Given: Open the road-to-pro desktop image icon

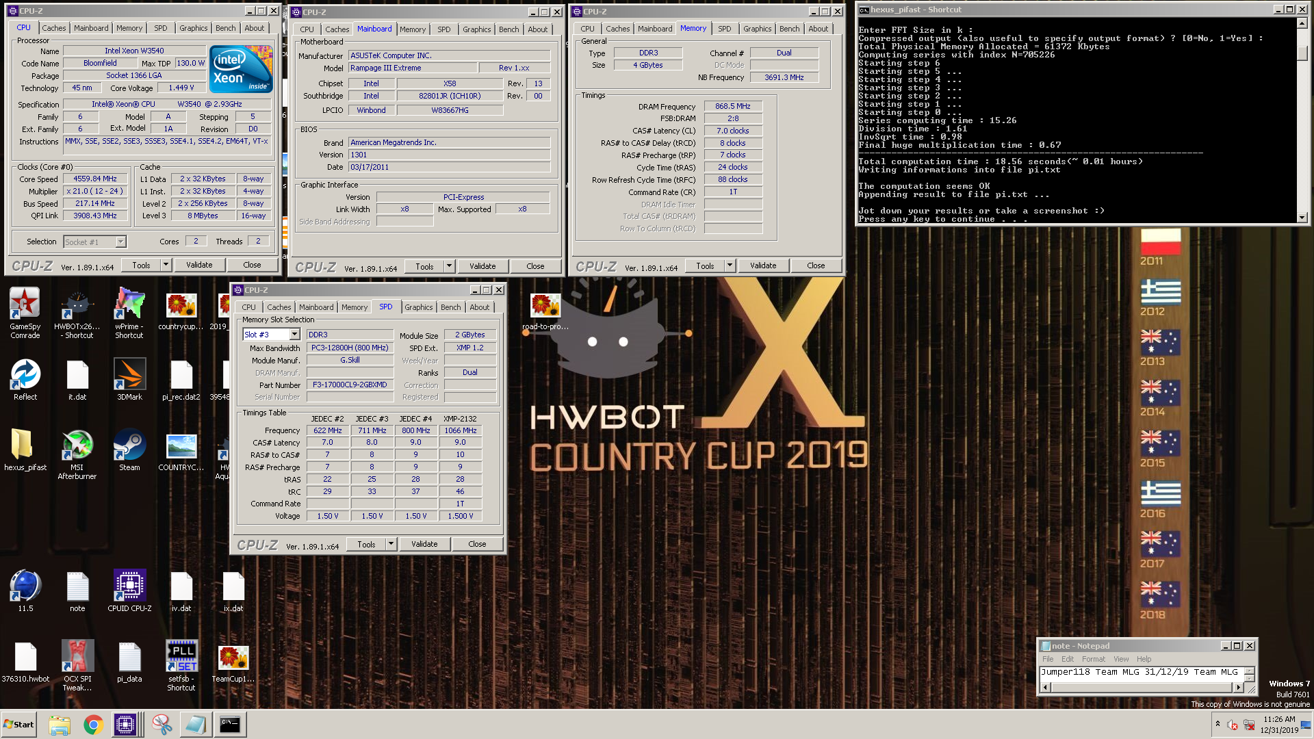Looking at the screenshot, I should tap(545, 311).
